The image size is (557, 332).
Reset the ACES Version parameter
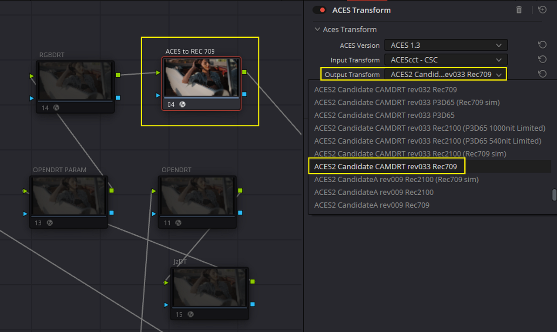542,45
